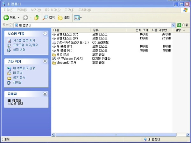This screenshot has height=143, width=191.
Task: Click the 166GB size of C: drive
Action: click(x=144, y=34)
